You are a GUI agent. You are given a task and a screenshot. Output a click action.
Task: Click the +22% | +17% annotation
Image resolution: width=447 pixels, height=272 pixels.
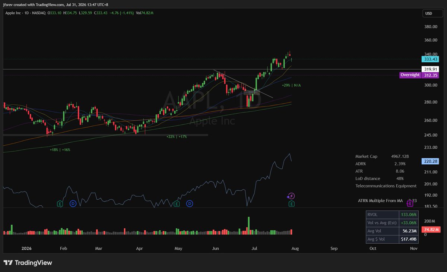point(177,137)
